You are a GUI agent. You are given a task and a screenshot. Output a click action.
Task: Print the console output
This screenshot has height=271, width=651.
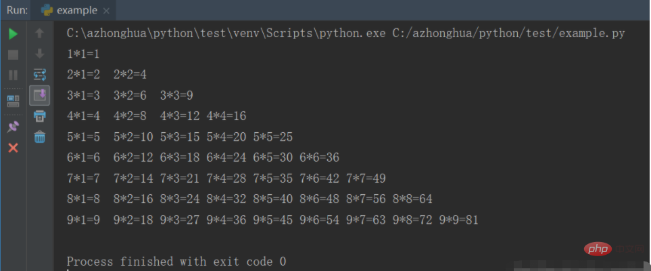coord(39,116)
